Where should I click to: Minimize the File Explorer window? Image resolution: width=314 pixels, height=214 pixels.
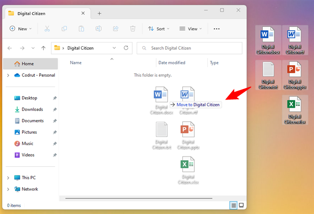[x=206, y=10]
